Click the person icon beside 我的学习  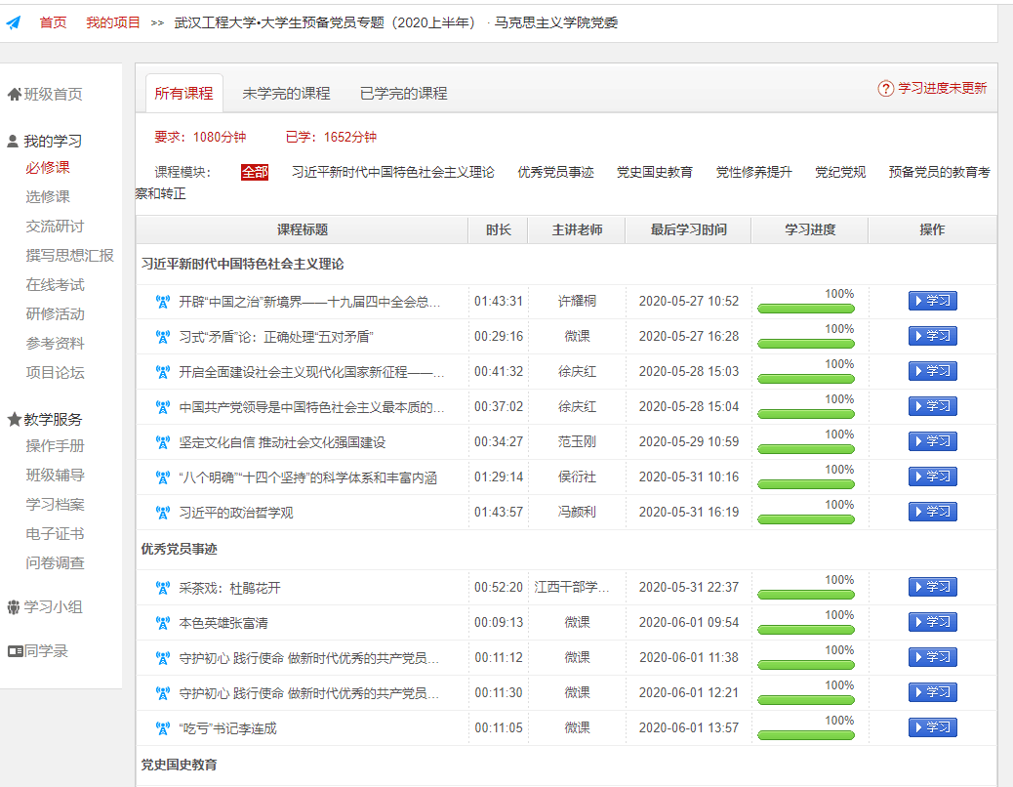13,141
